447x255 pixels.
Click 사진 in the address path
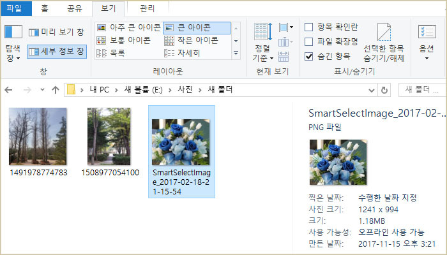point(185,90)
